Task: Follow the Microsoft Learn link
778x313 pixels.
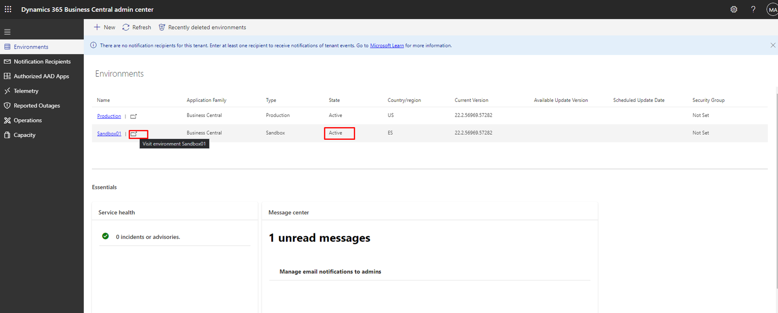Action: pos(387,46)
